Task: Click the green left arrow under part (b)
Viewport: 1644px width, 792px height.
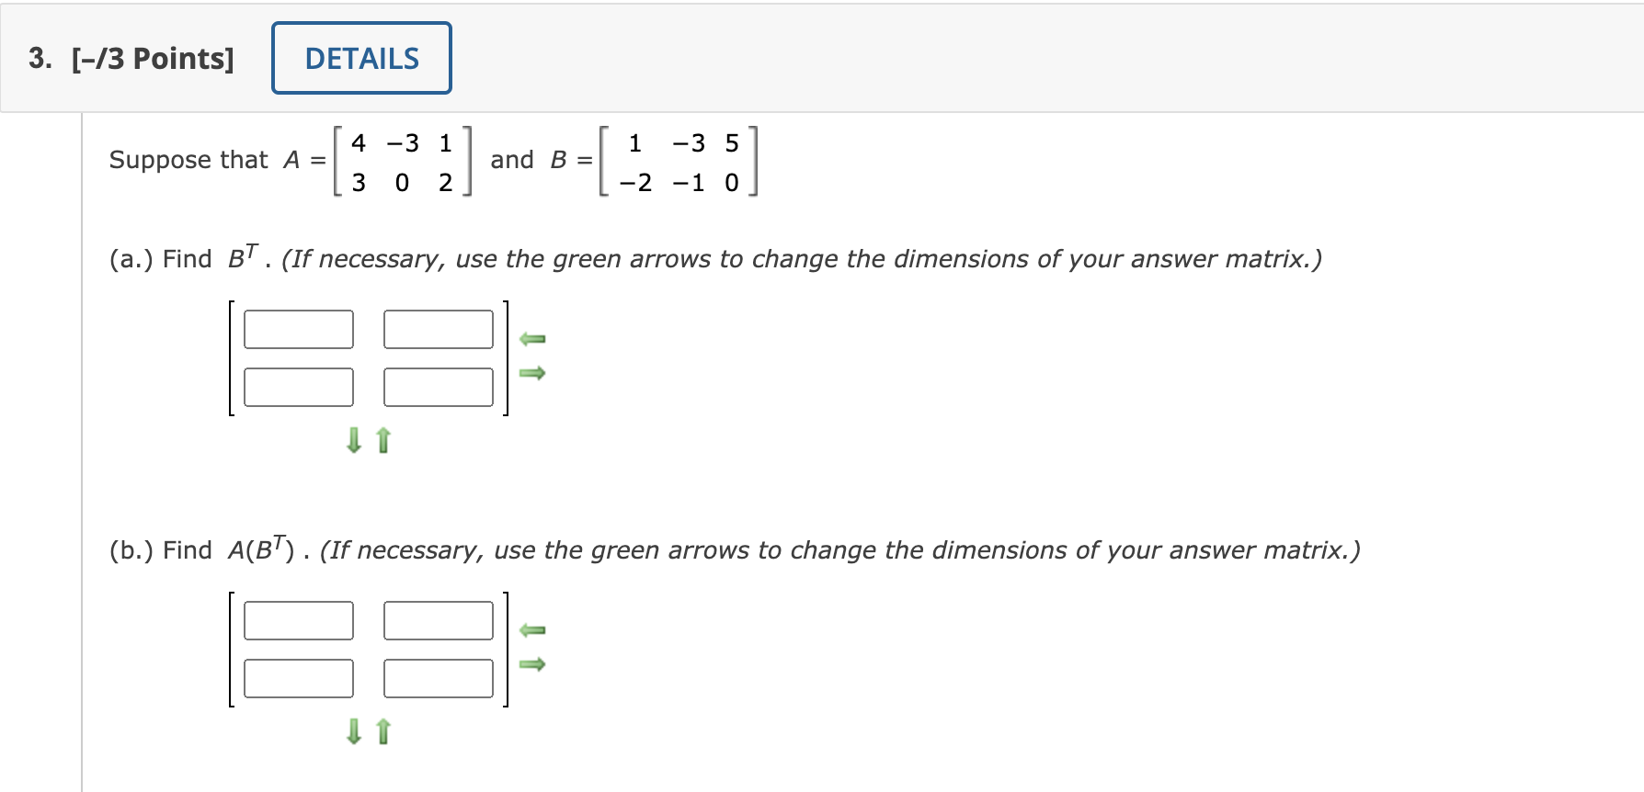Action: point(533,630)
